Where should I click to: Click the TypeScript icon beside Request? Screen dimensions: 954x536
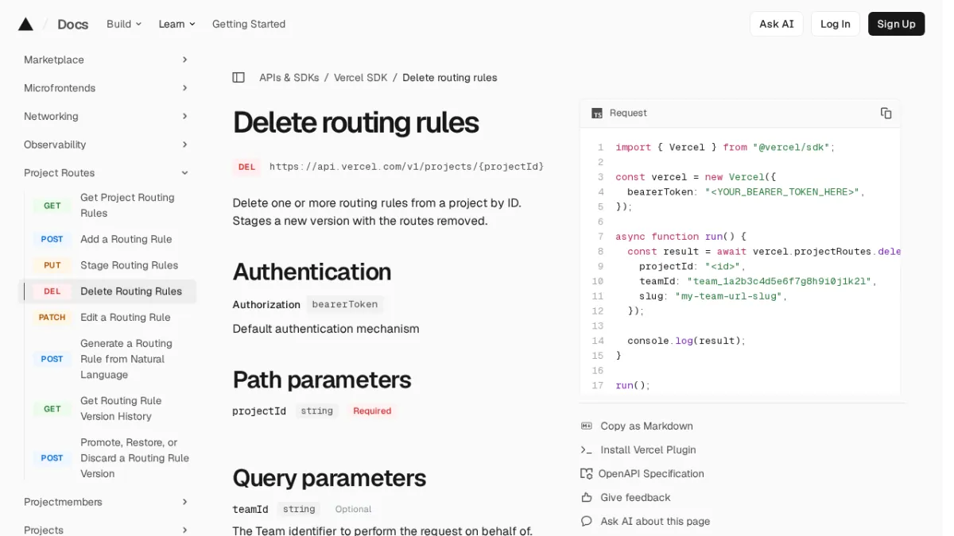pyautogui.click(x=597, y=114)
